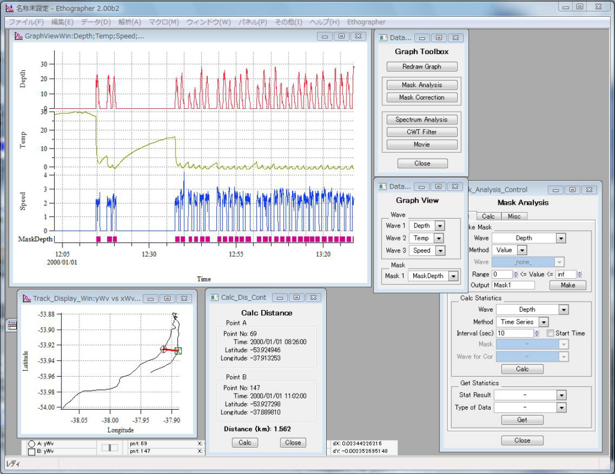The height and width of the screenshot is (474, 615).
Task: Click the Calc_Dis_Cont panel title icon
Action: 215,297
